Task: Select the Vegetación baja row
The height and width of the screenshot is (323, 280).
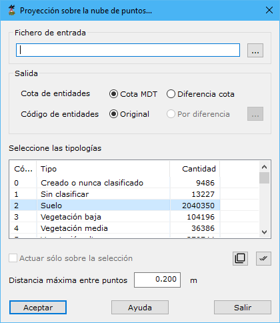Action: point(134,217)
